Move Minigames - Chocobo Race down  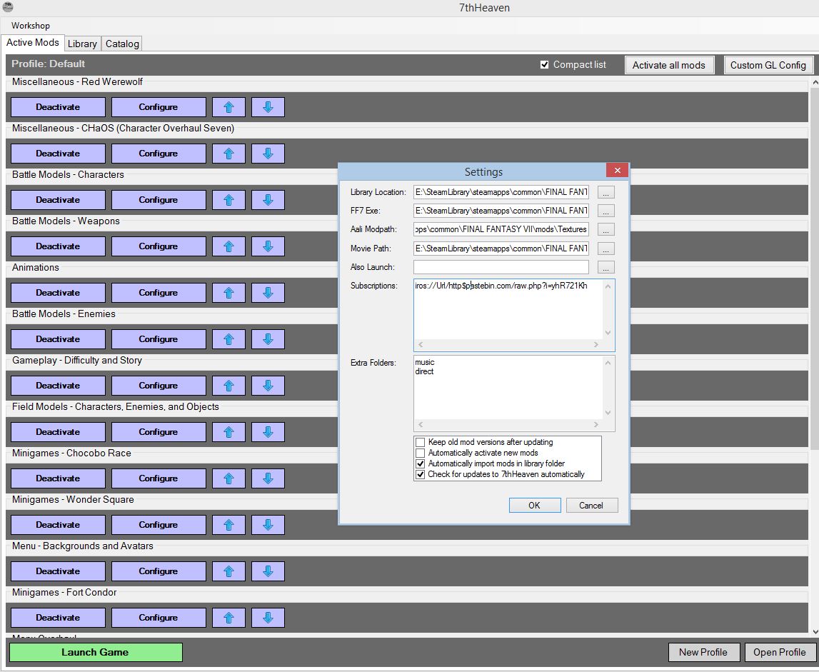pyautogui.click(x=268, y=478)
